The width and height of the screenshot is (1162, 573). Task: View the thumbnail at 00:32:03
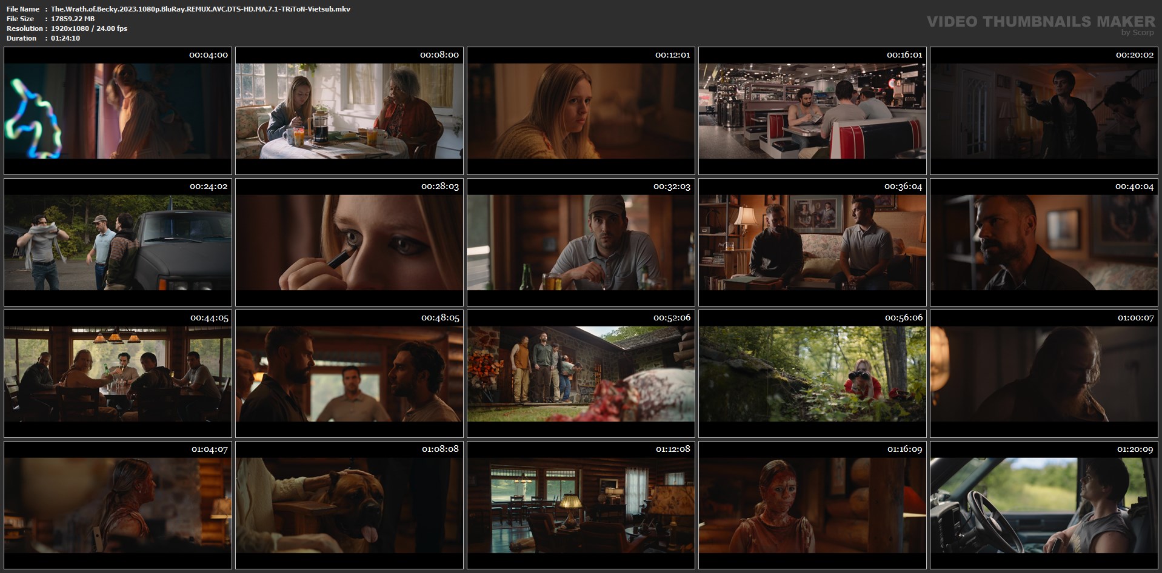(x=581, y=242)
